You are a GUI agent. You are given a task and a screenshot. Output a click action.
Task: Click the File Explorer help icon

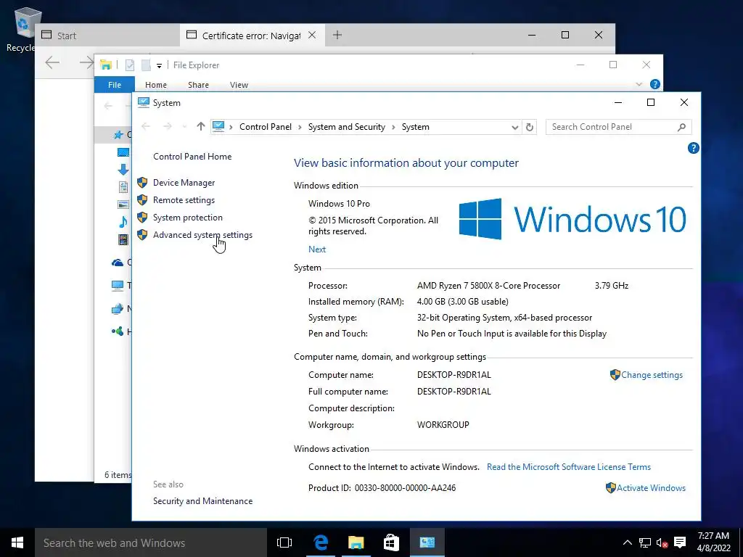[x=655, y=84]
